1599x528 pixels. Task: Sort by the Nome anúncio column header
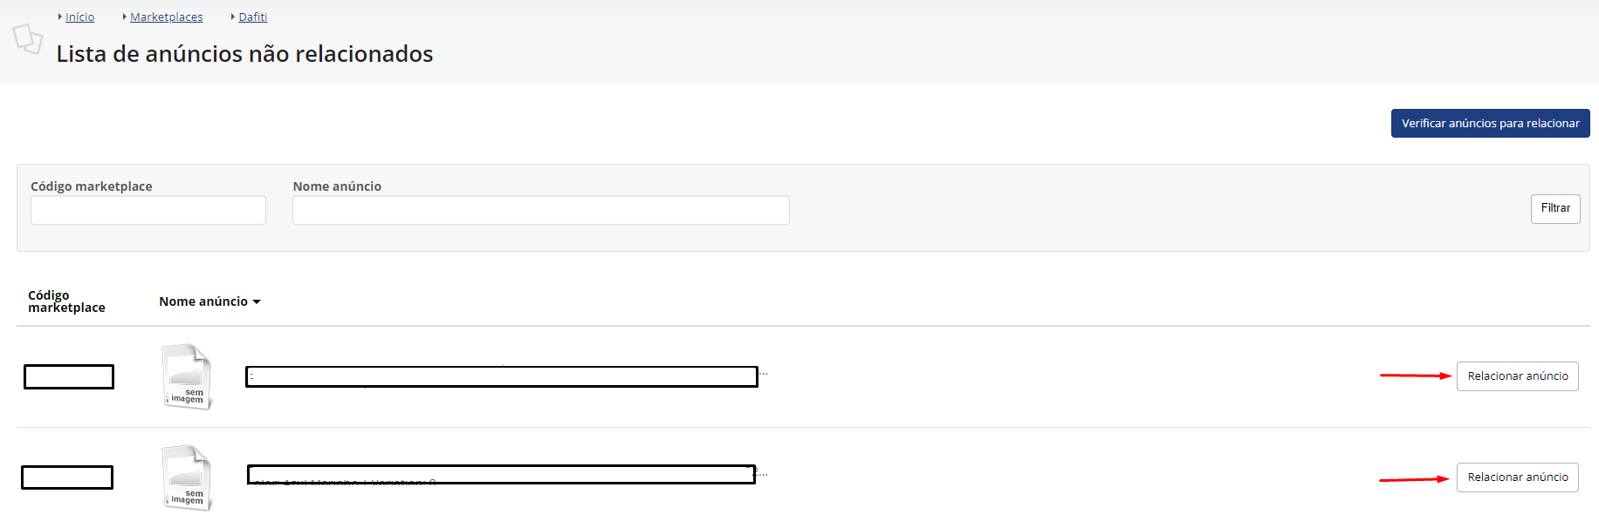tap(203, 301)
